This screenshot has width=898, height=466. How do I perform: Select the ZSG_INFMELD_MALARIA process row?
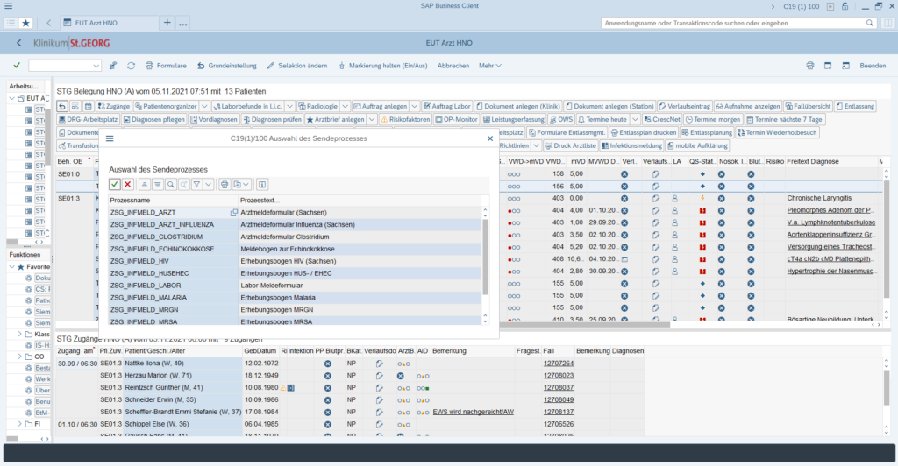click(146, 297)
